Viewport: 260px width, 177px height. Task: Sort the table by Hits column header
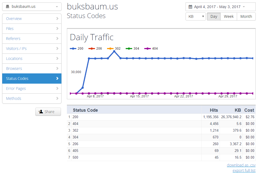[x=214, y=110]
